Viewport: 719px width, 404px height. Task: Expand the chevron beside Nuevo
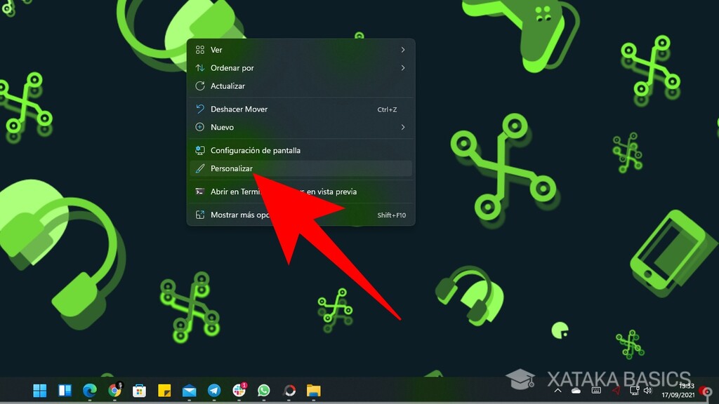coord(402,128)
